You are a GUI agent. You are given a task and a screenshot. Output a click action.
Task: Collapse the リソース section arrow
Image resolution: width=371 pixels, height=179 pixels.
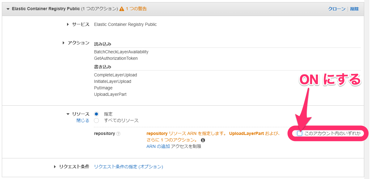[68, 114]
